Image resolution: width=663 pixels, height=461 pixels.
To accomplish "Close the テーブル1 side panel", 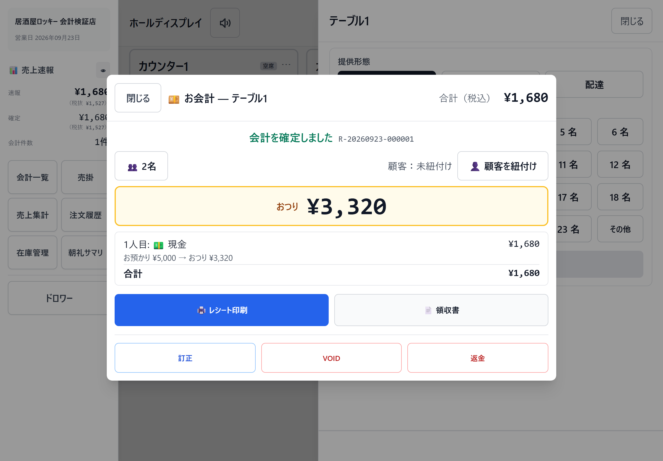I will click(x=631, y=21).
